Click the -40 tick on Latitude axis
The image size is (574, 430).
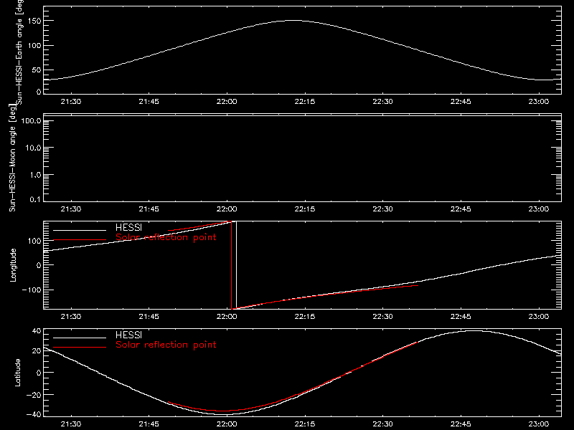34,414
